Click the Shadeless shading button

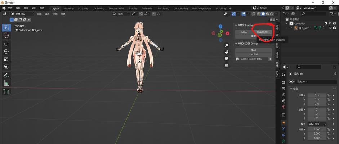coord(263,32)
